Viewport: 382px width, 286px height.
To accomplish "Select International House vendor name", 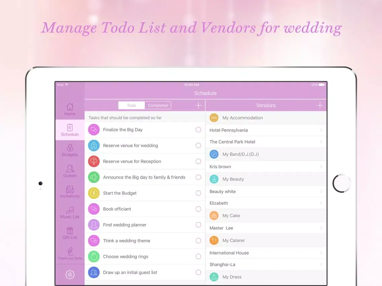I will pyautogui.click(x=229, y=253).
